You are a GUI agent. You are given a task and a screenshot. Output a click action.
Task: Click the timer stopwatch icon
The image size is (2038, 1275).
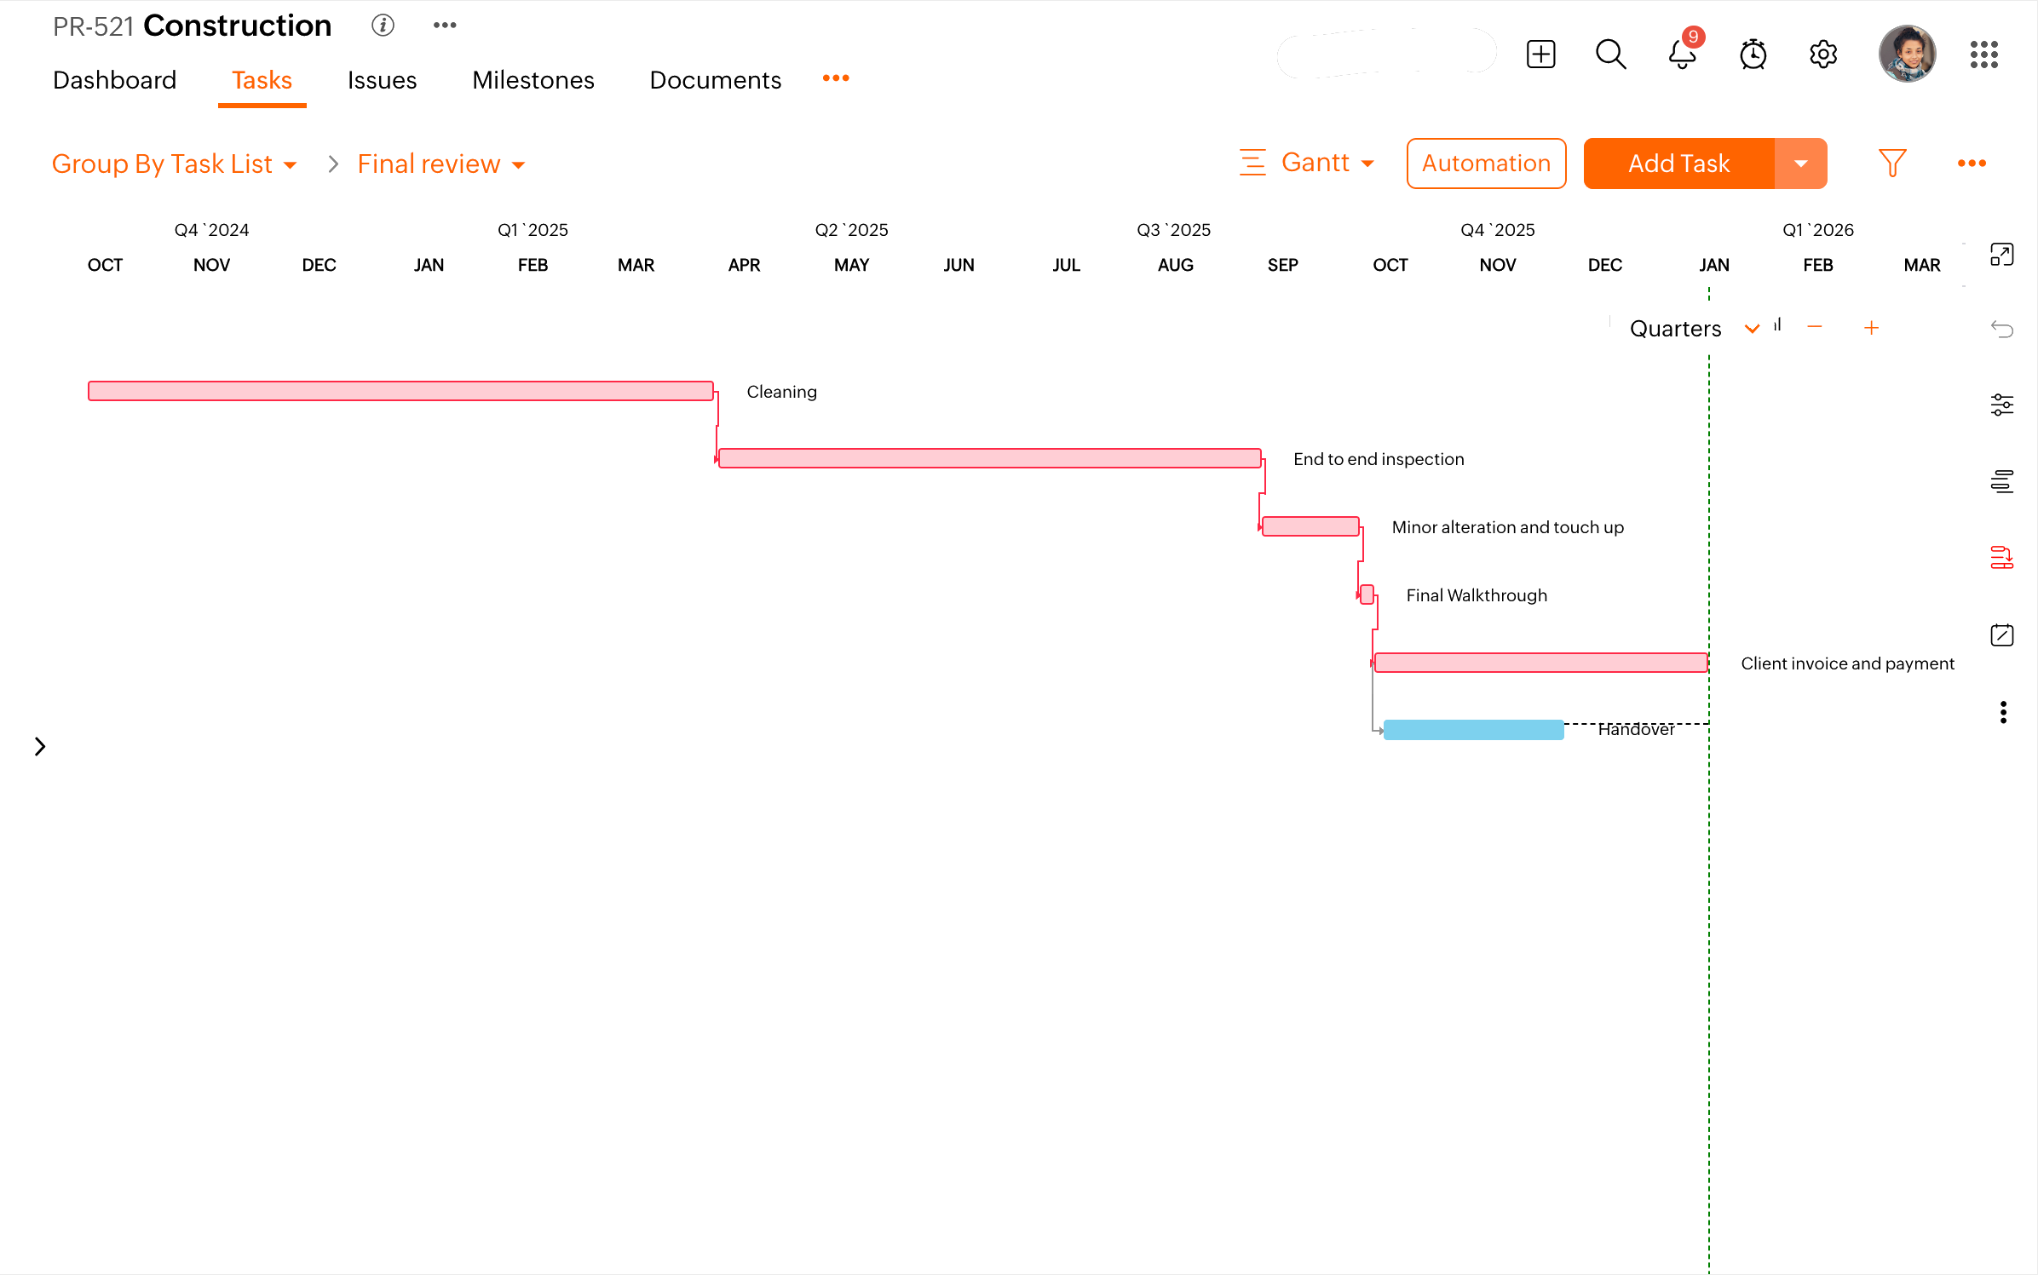1753,55
